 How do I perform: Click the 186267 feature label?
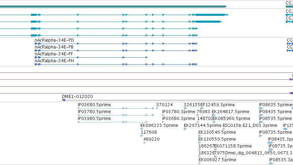206,146
